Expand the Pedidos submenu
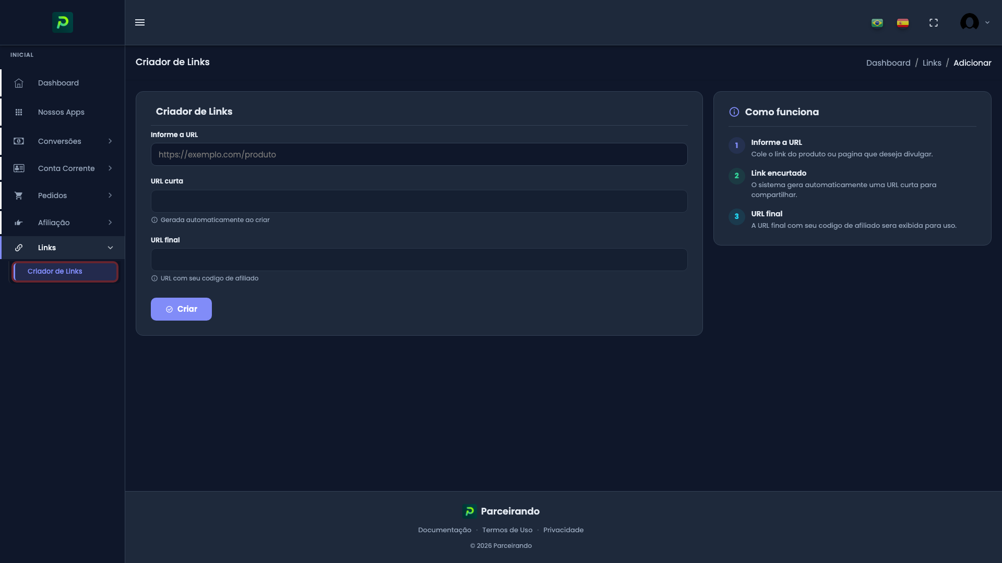The image size is (1002, 563). tap(52, 195)
